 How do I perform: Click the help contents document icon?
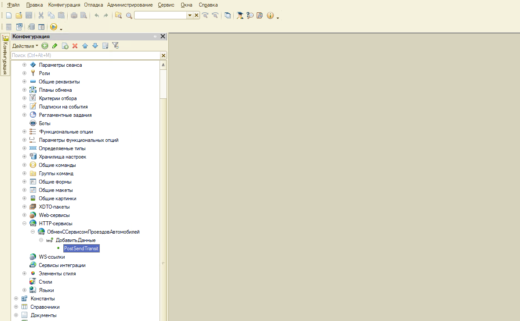260,15
